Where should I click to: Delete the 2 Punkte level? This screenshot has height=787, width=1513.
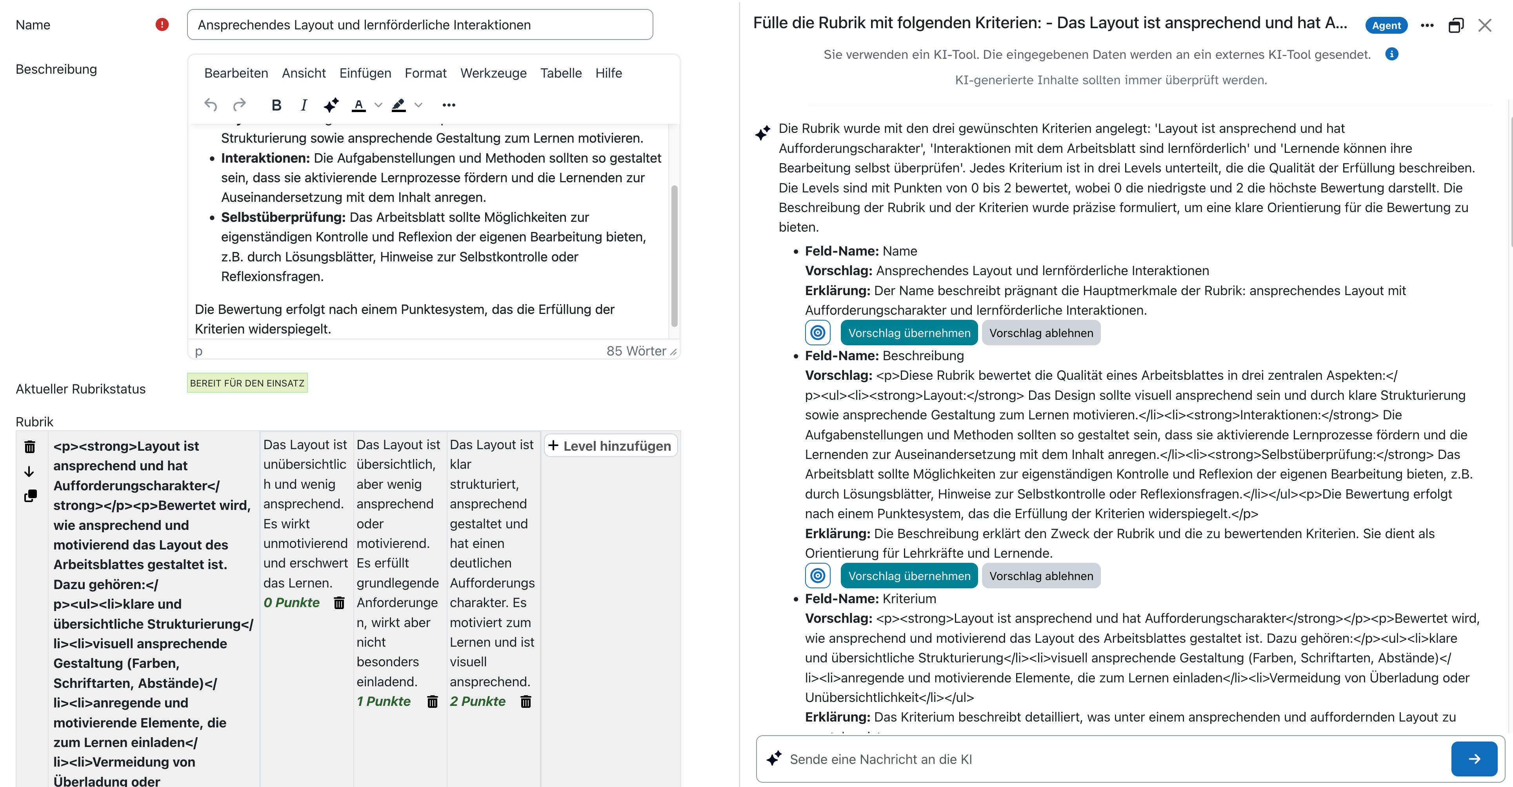(526, 701)
